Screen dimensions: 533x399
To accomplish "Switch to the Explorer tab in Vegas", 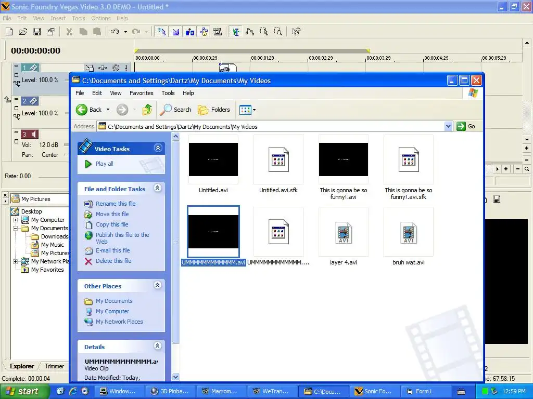I will (22, 366).
